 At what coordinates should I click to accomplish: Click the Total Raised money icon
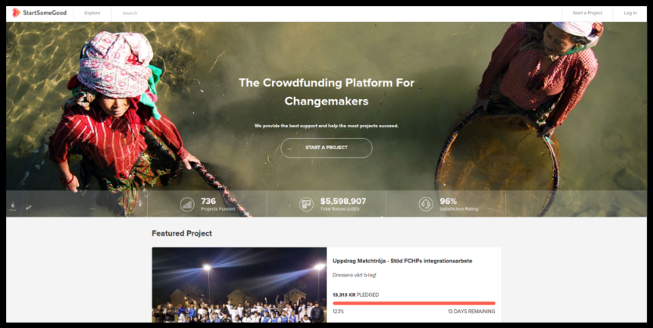(306, 205)
